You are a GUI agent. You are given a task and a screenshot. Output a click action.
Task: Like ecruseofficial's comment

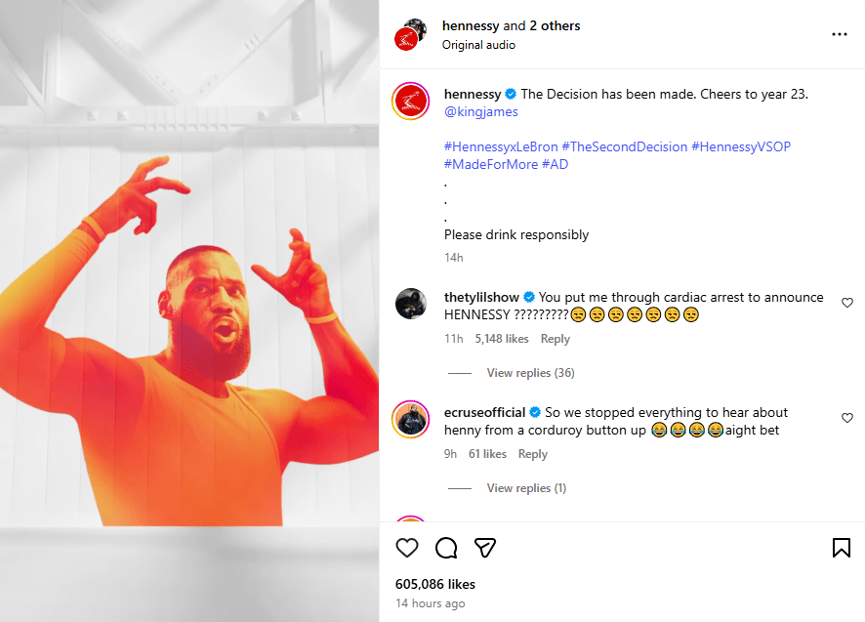[x=846, y=418]
